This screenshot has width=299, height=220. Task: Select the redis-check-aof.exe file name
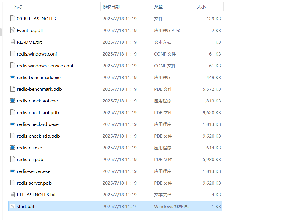37,101
